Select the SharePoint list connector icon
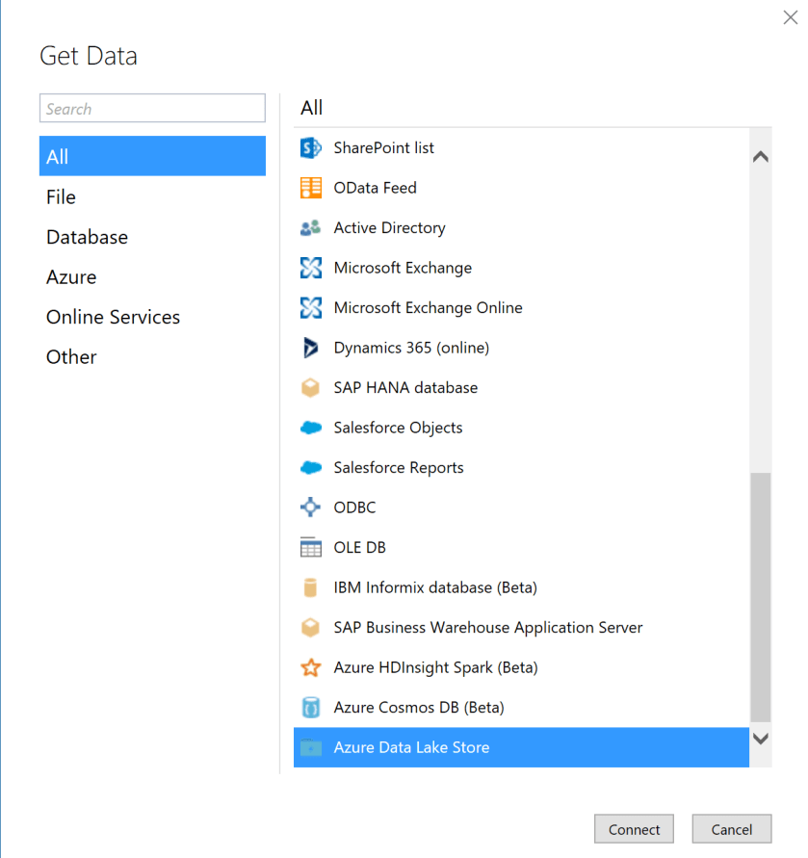Screen dimensions: 808x858 pos(309,147)
